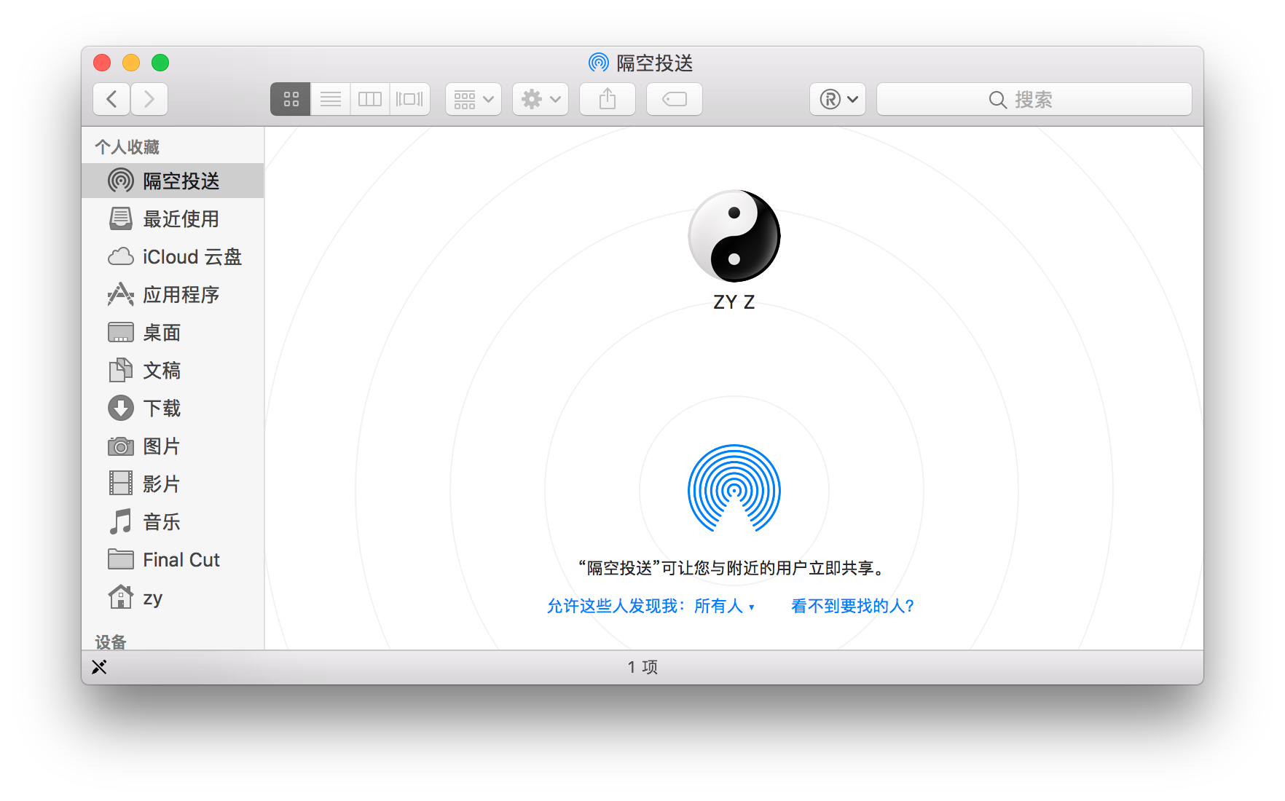1285x801 pixels.
Task: Switch to list view mode
Action: tap(330, 99)
